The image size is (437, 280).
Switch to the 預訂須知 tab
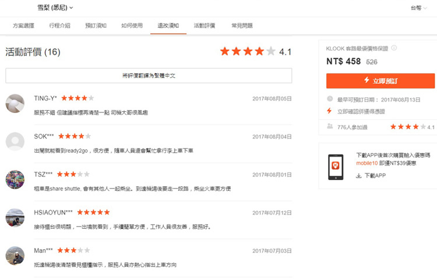[x=96, y=26]
